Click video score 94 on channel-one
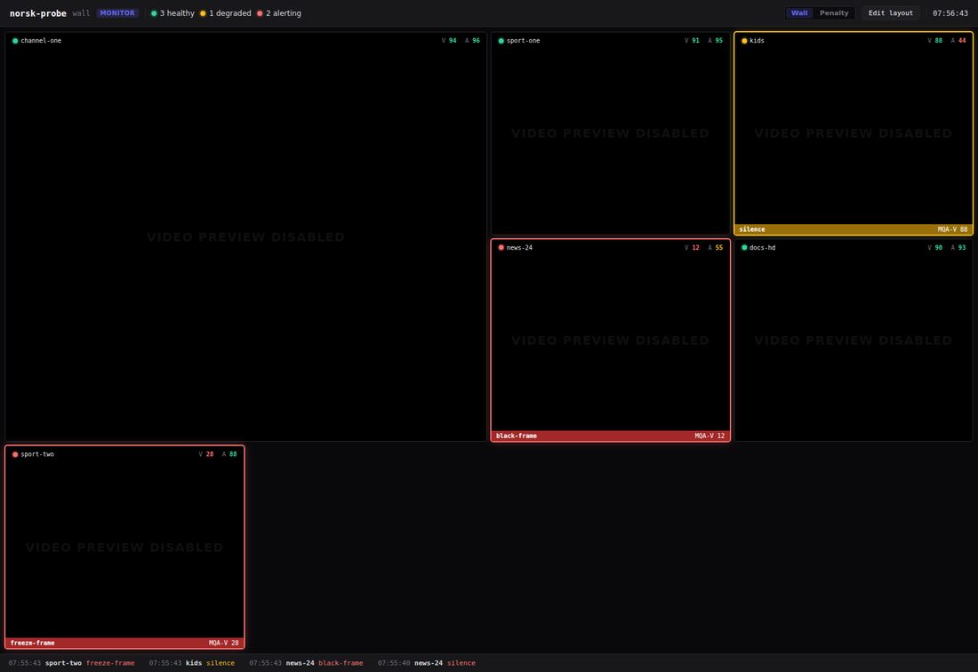Viewport: 978px width, 672px height. [453, 41]
